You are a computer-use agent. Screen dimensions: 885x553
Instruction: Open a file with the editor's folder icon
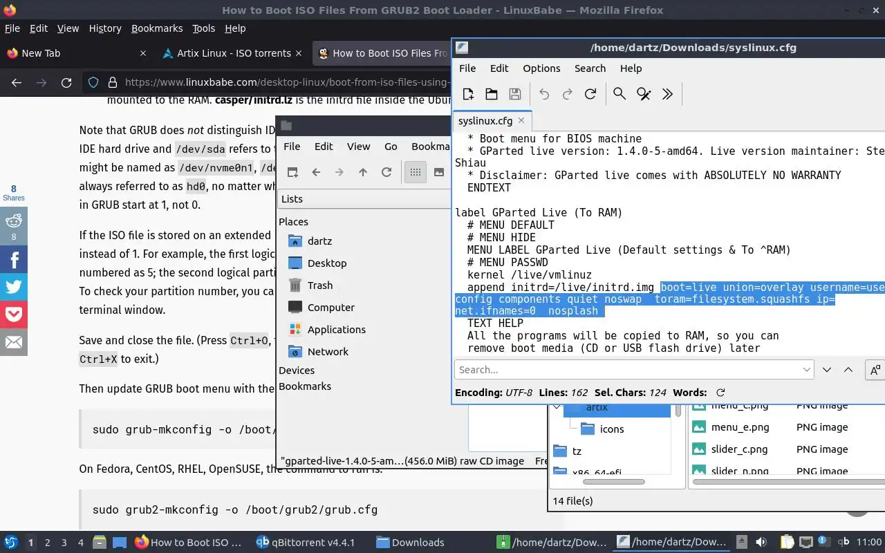[x=492, y=94]
